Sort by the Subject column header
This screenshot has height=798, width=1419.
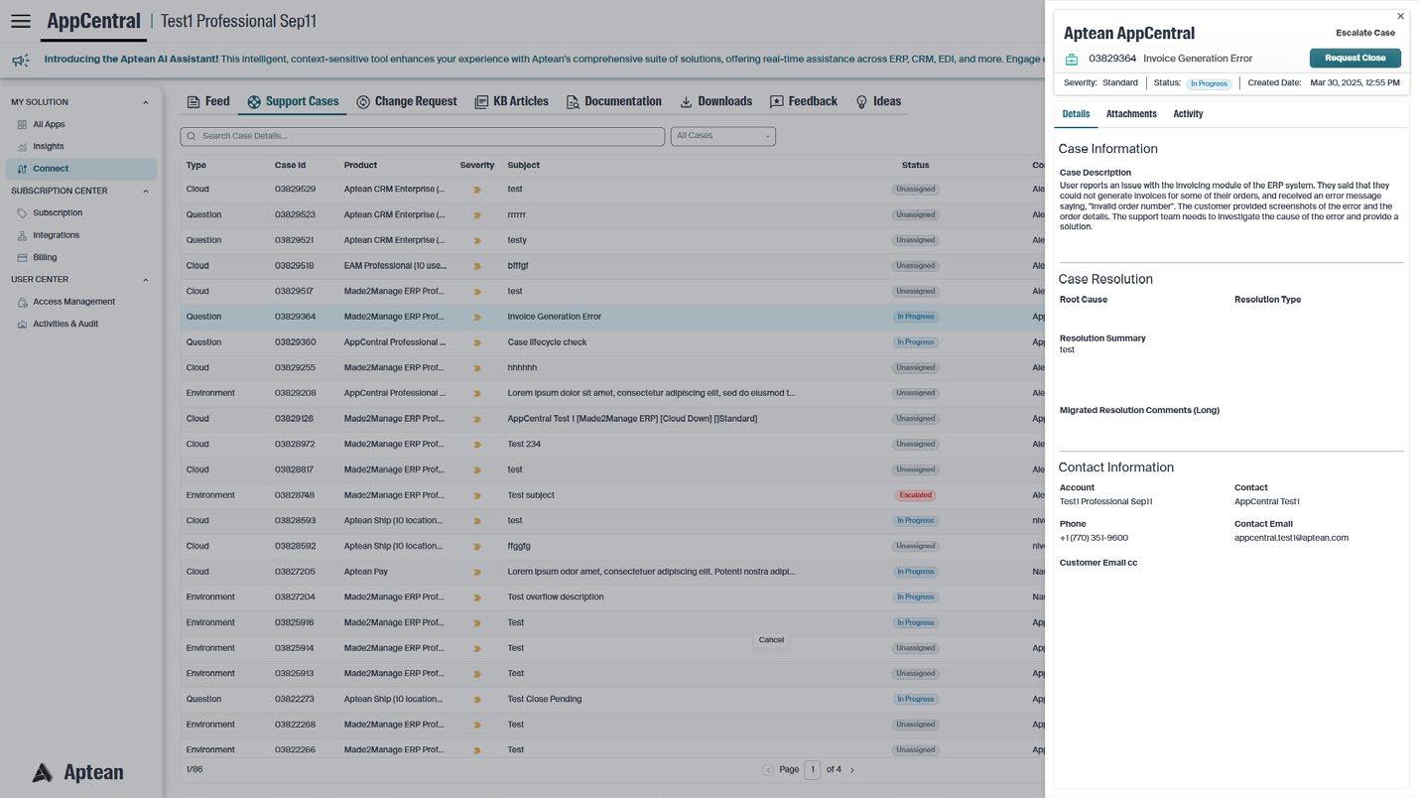click(523, 165)
